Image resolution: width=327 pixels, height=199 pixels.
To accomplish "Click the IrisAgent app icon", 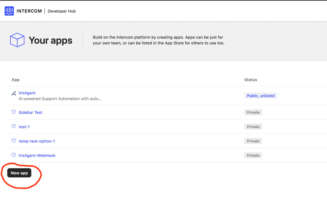I will pyautogui.click(x=13, y=94).
